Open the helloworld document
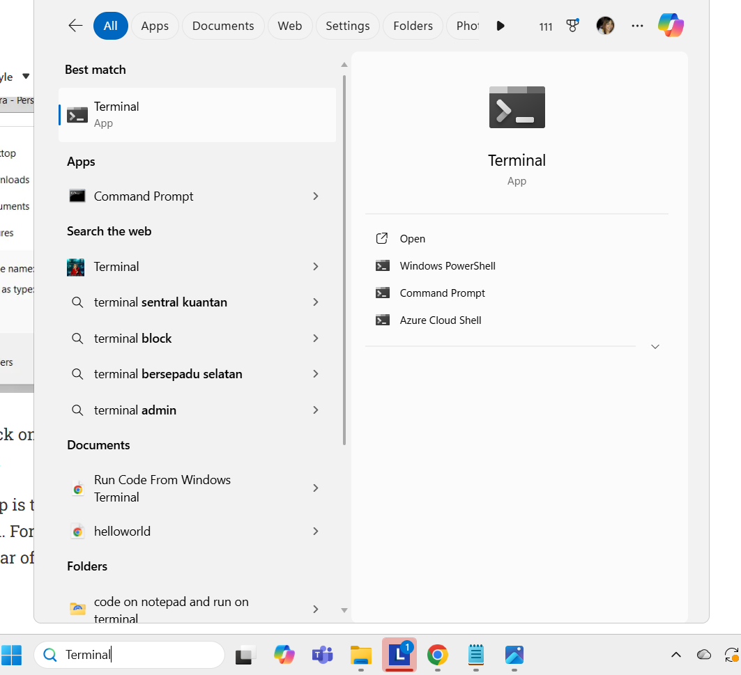The image size is (741, 675). click(123, 532)
